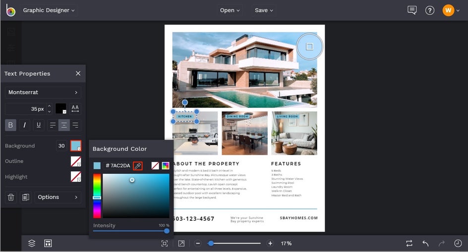Open the history clock icon

pos(458,244)
